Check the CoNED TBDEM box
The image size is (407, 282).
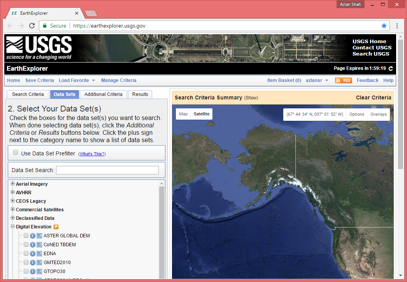26,244
